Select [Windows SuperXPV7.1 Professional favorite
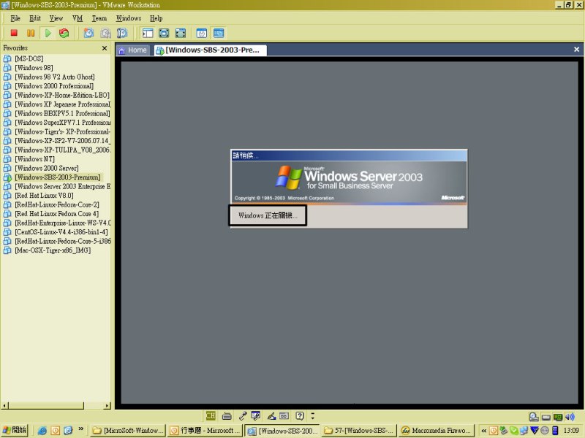Image resolution: width=585 pixels, height=438 pixels. tap(62, 123)
